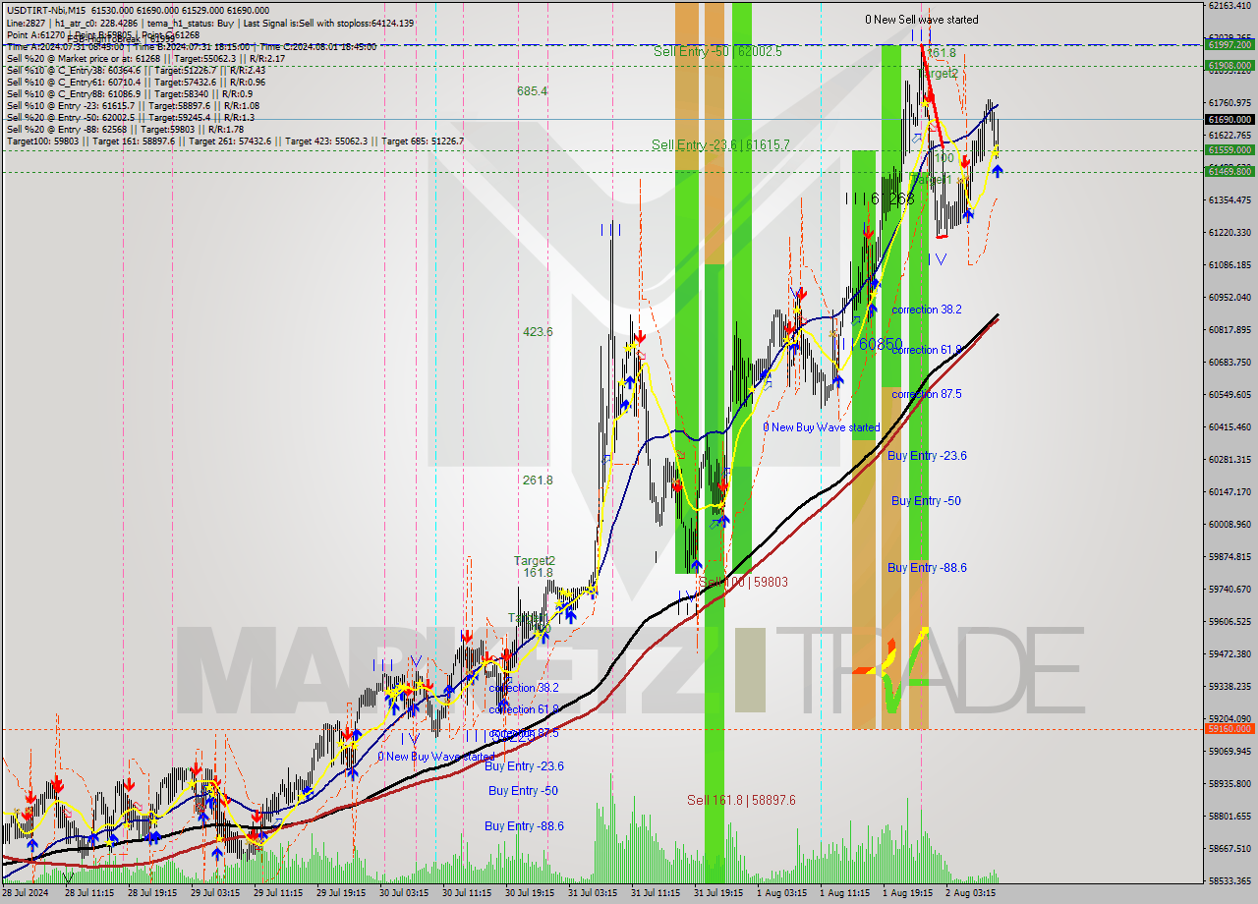Click the '2 Aug 03:15' time label
Image resolution: width=1258 pixels, height=904 pixels.
(971, 894)
